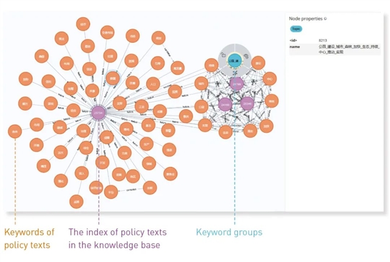Select the purple node labeled 24799
The width and height of the screenshot is (390, 262).
[x=236, y=83]
